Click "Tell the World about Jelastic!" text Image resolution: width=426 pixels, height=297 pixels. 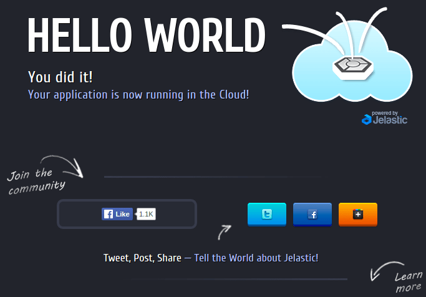[x=256, y=258]
